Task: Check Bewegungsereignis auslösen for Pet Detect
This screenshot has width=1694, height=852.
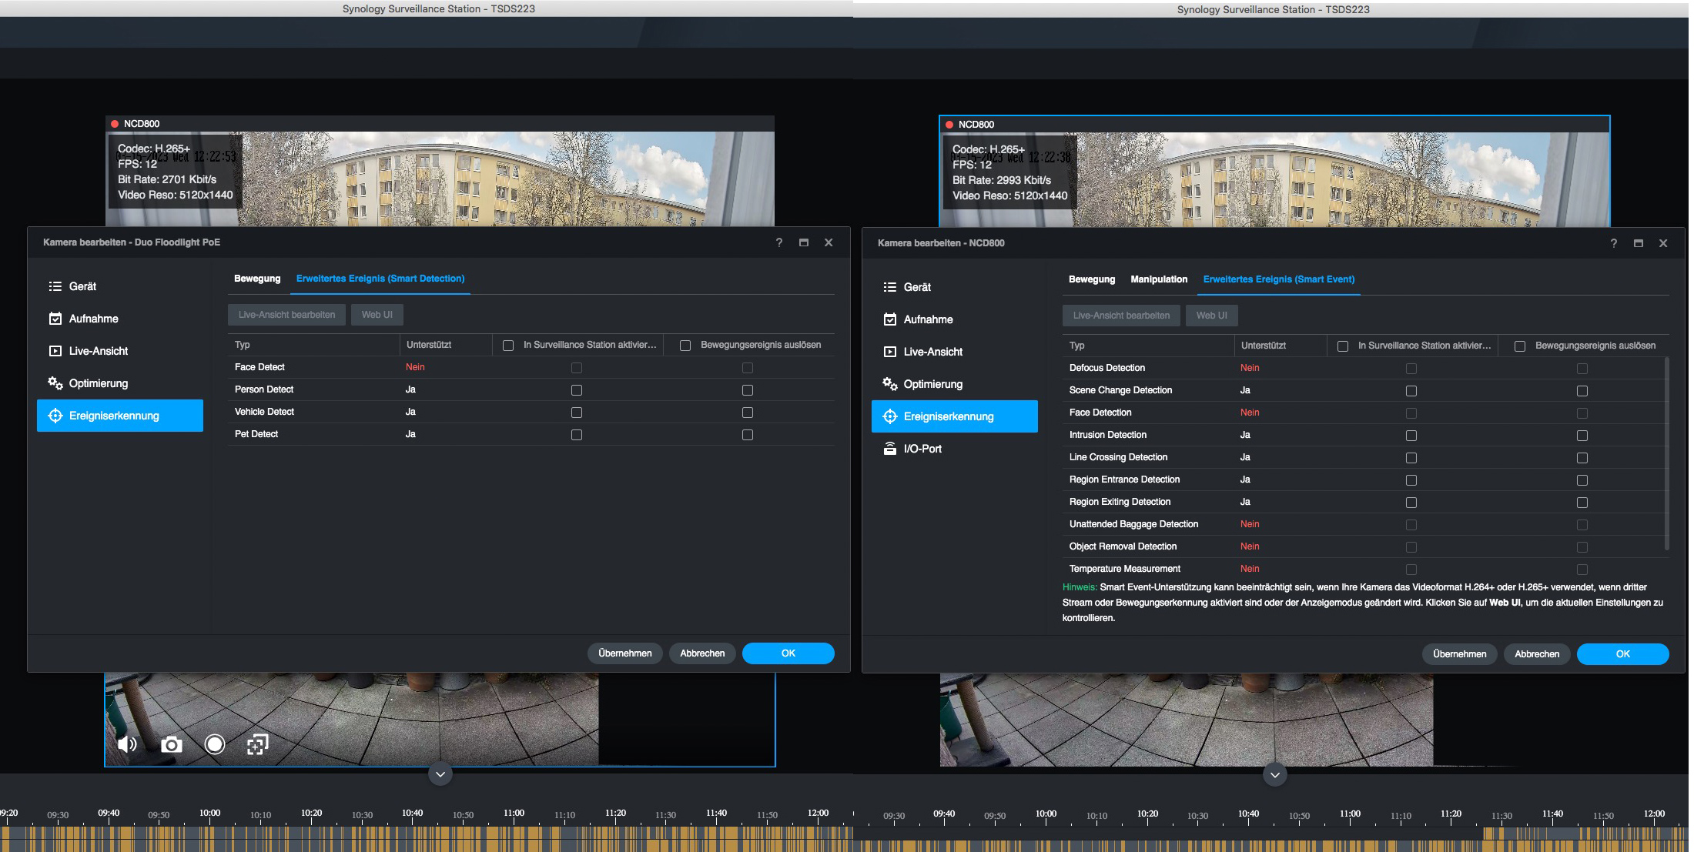Action: pyautogui.click(x=748, y=435)
